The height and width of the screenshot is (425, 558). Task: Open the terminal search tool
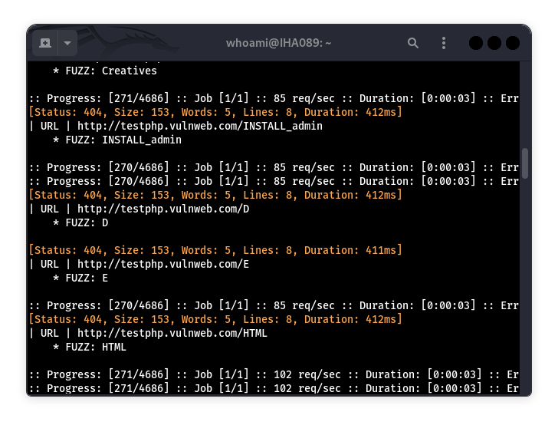click(413, 43)
